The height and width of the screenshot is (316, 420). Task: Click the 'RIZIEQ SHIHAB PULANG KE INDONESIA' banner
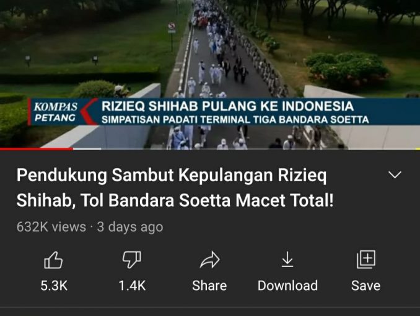coord(228,106)
